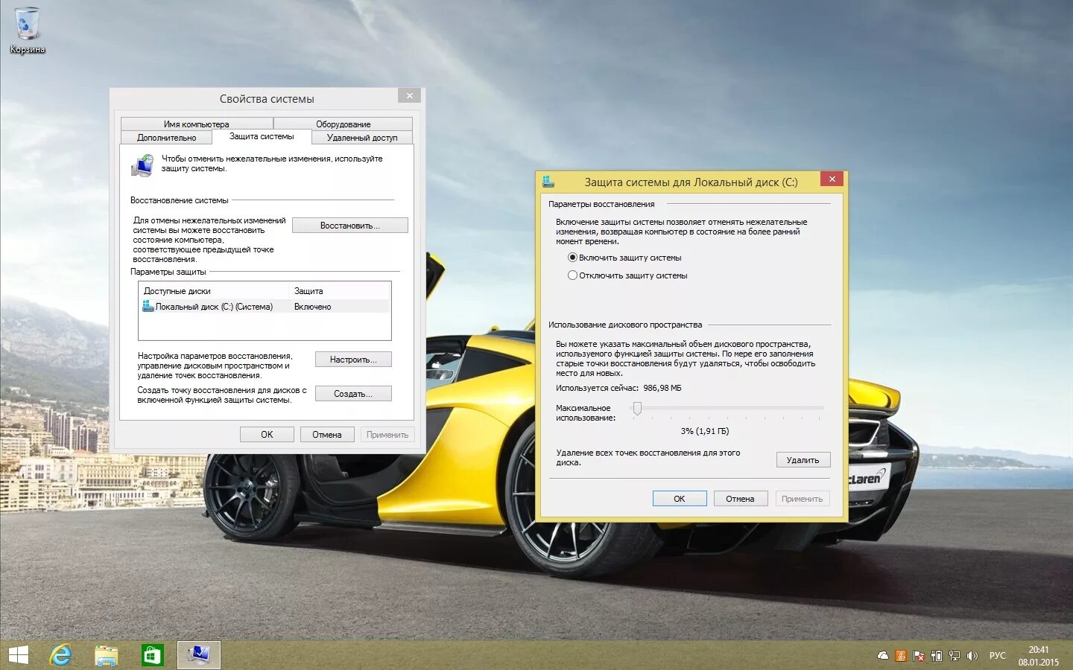Open File Explorer from the taskbar
Screen dimensions: 1073x670
click(106, 655)
